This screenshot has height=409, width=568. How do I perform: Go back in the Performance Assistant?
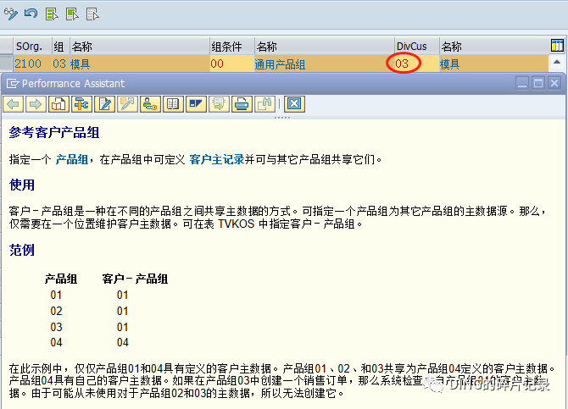[13, 104]
